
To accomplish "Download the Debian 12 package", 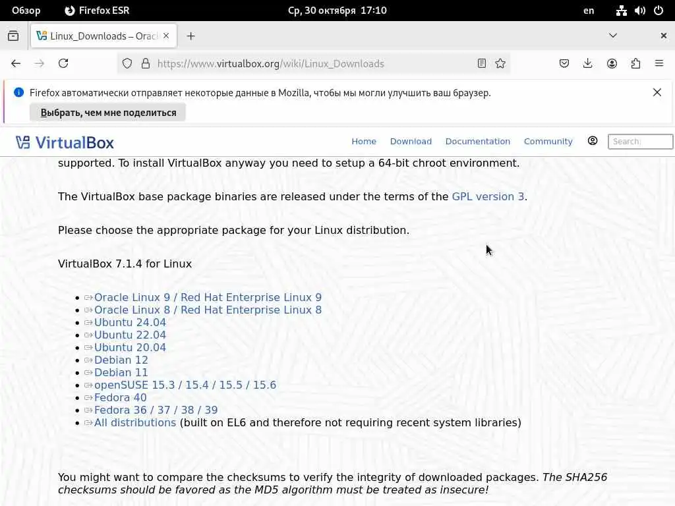I will click(121, 360).
